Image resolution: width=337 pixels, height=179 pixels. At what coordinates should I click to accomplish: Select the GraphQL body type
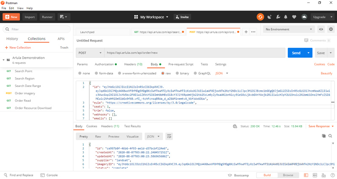click(195, 73)
